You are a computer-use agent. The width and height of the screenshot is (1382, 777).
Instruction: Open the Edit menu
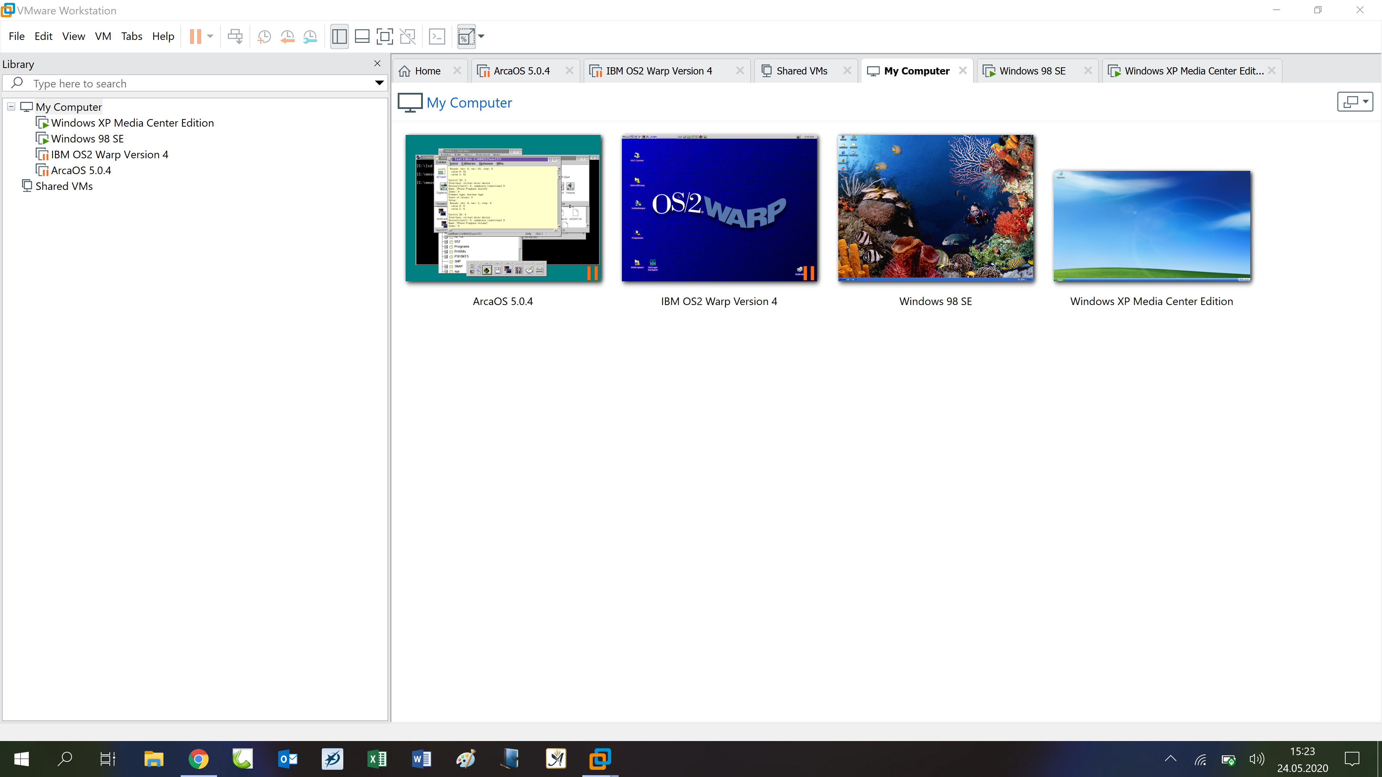coord(44,36)
